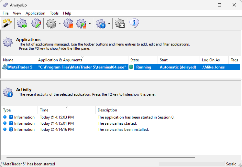Sort by the Log On As column
The height and width of the screenshot is (167, 242).
[x=214, y=60]
